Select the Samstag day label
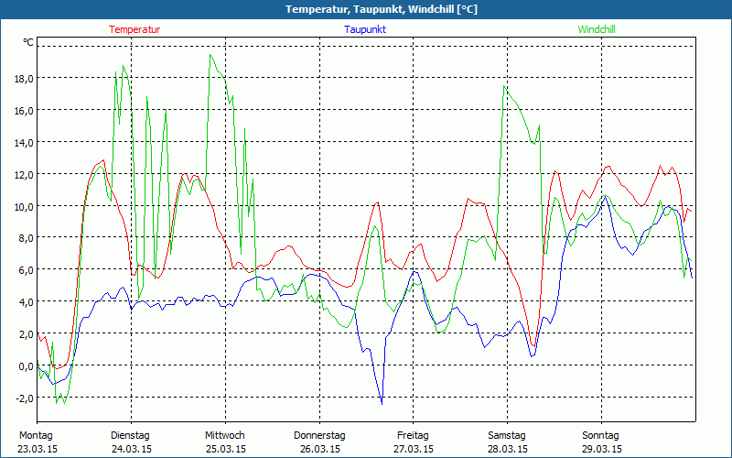The image size is (732, 458). [507, 435]
